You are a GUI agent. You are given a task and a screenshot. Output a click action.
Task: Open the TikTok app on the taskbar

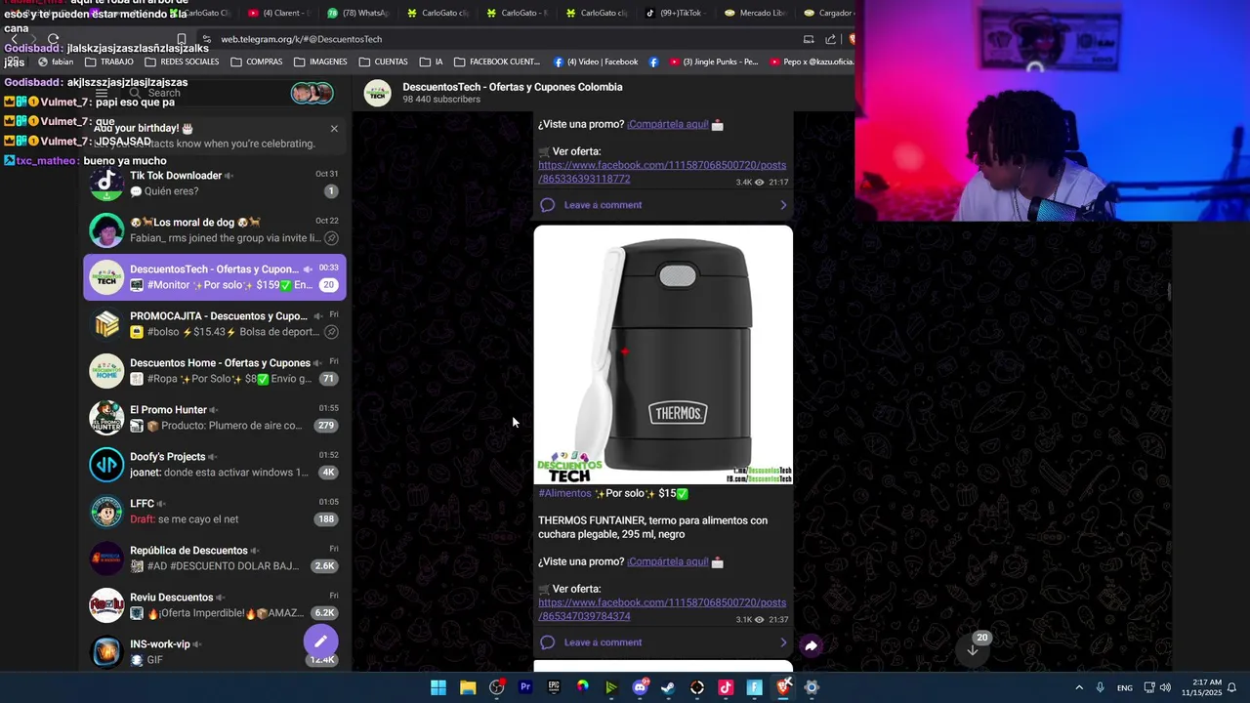(x=726, y=687)
